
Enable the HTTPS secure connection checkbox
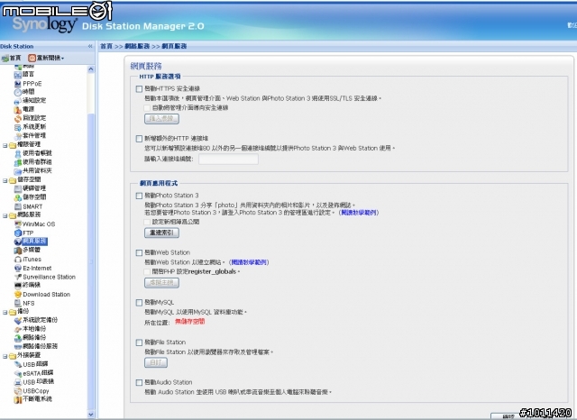139,89
